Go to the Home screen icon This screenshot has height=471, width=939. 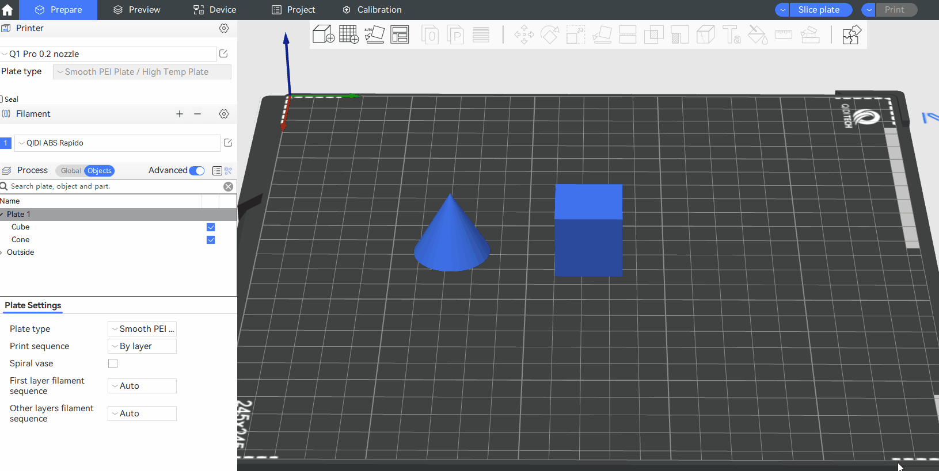coord(7,10)
